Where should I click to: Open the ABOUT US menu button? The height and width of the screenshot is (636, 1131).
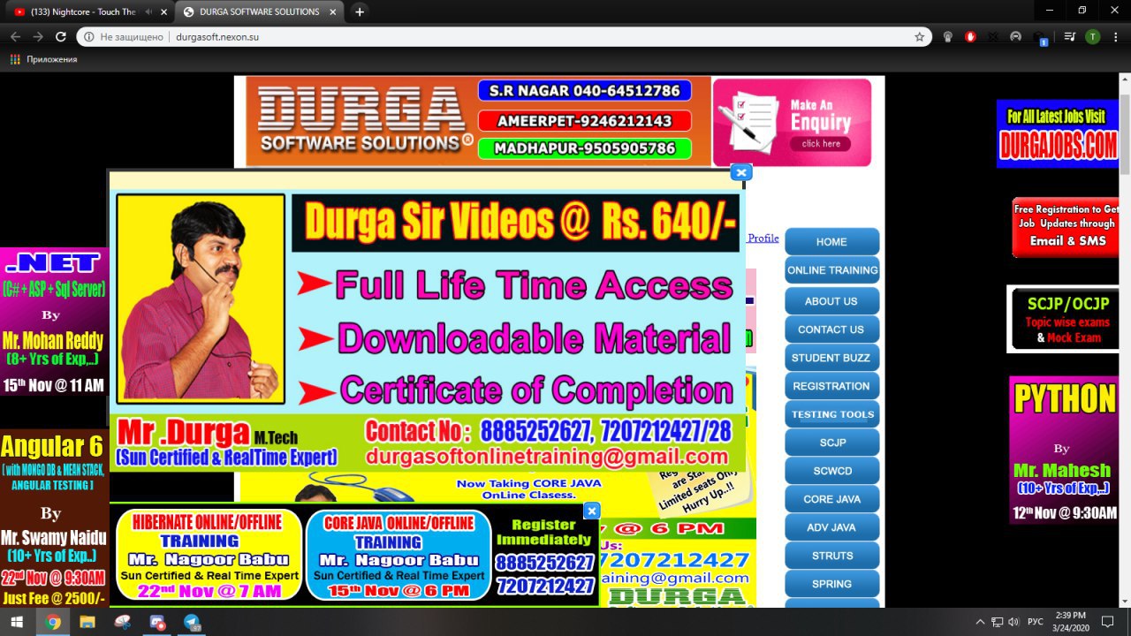point(831,301)
